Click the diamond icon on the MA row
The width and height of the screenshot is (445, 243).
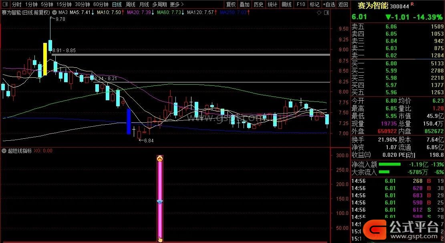click(x=319, y=12)
